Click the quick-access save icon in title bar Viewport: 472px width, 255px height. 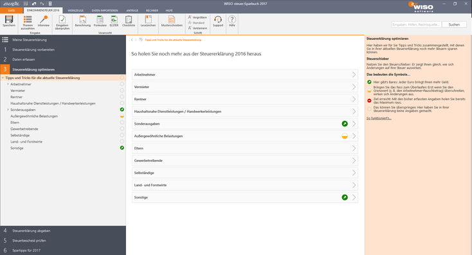pos(26,4)
